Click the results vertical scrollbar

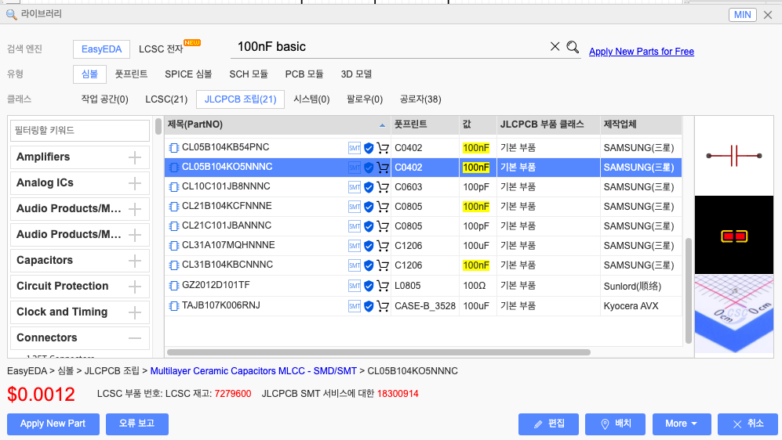[x=689, y=290]
